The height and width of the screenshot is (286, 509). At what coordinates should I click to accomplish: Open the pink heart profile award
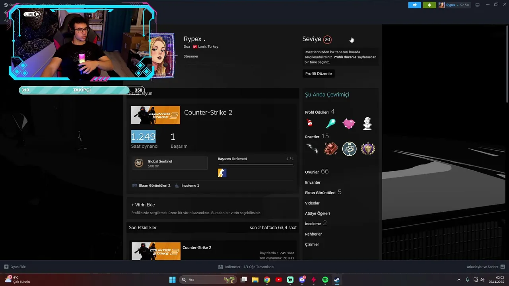(x=349, y=124)
